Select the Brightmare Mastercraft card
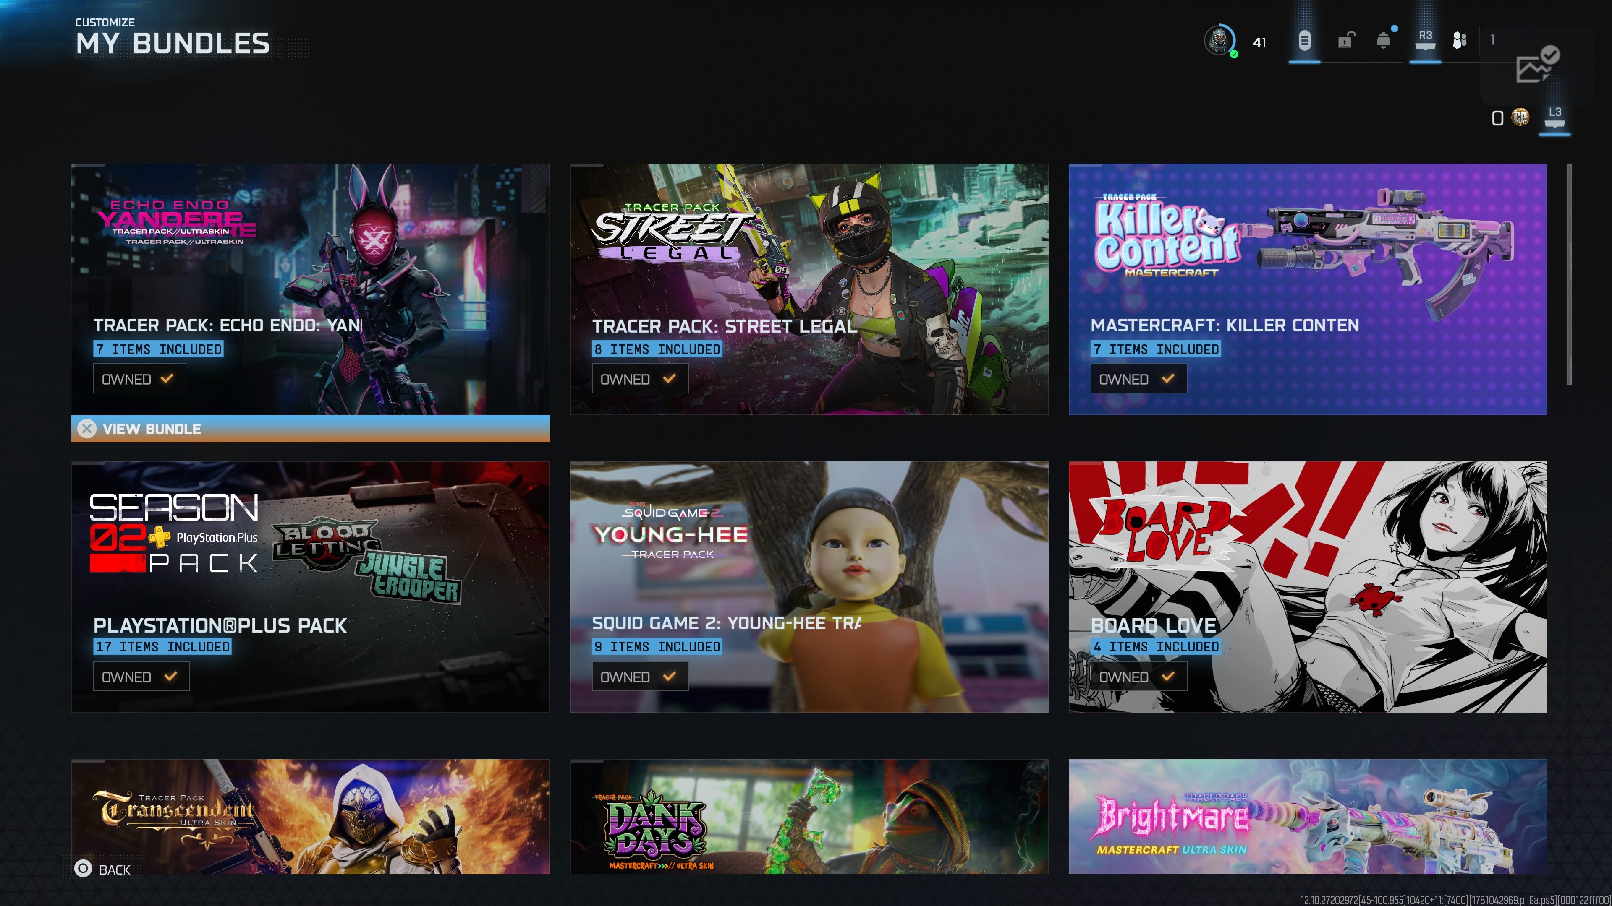 point(1308,817)
